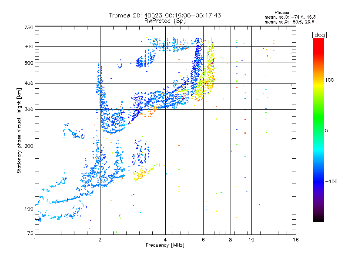The width and height of the screenshot is (348, 261).
Task: Click the 'Stationary phase Virtual Height [km]' axis title
Action: (x=19, y=130)
